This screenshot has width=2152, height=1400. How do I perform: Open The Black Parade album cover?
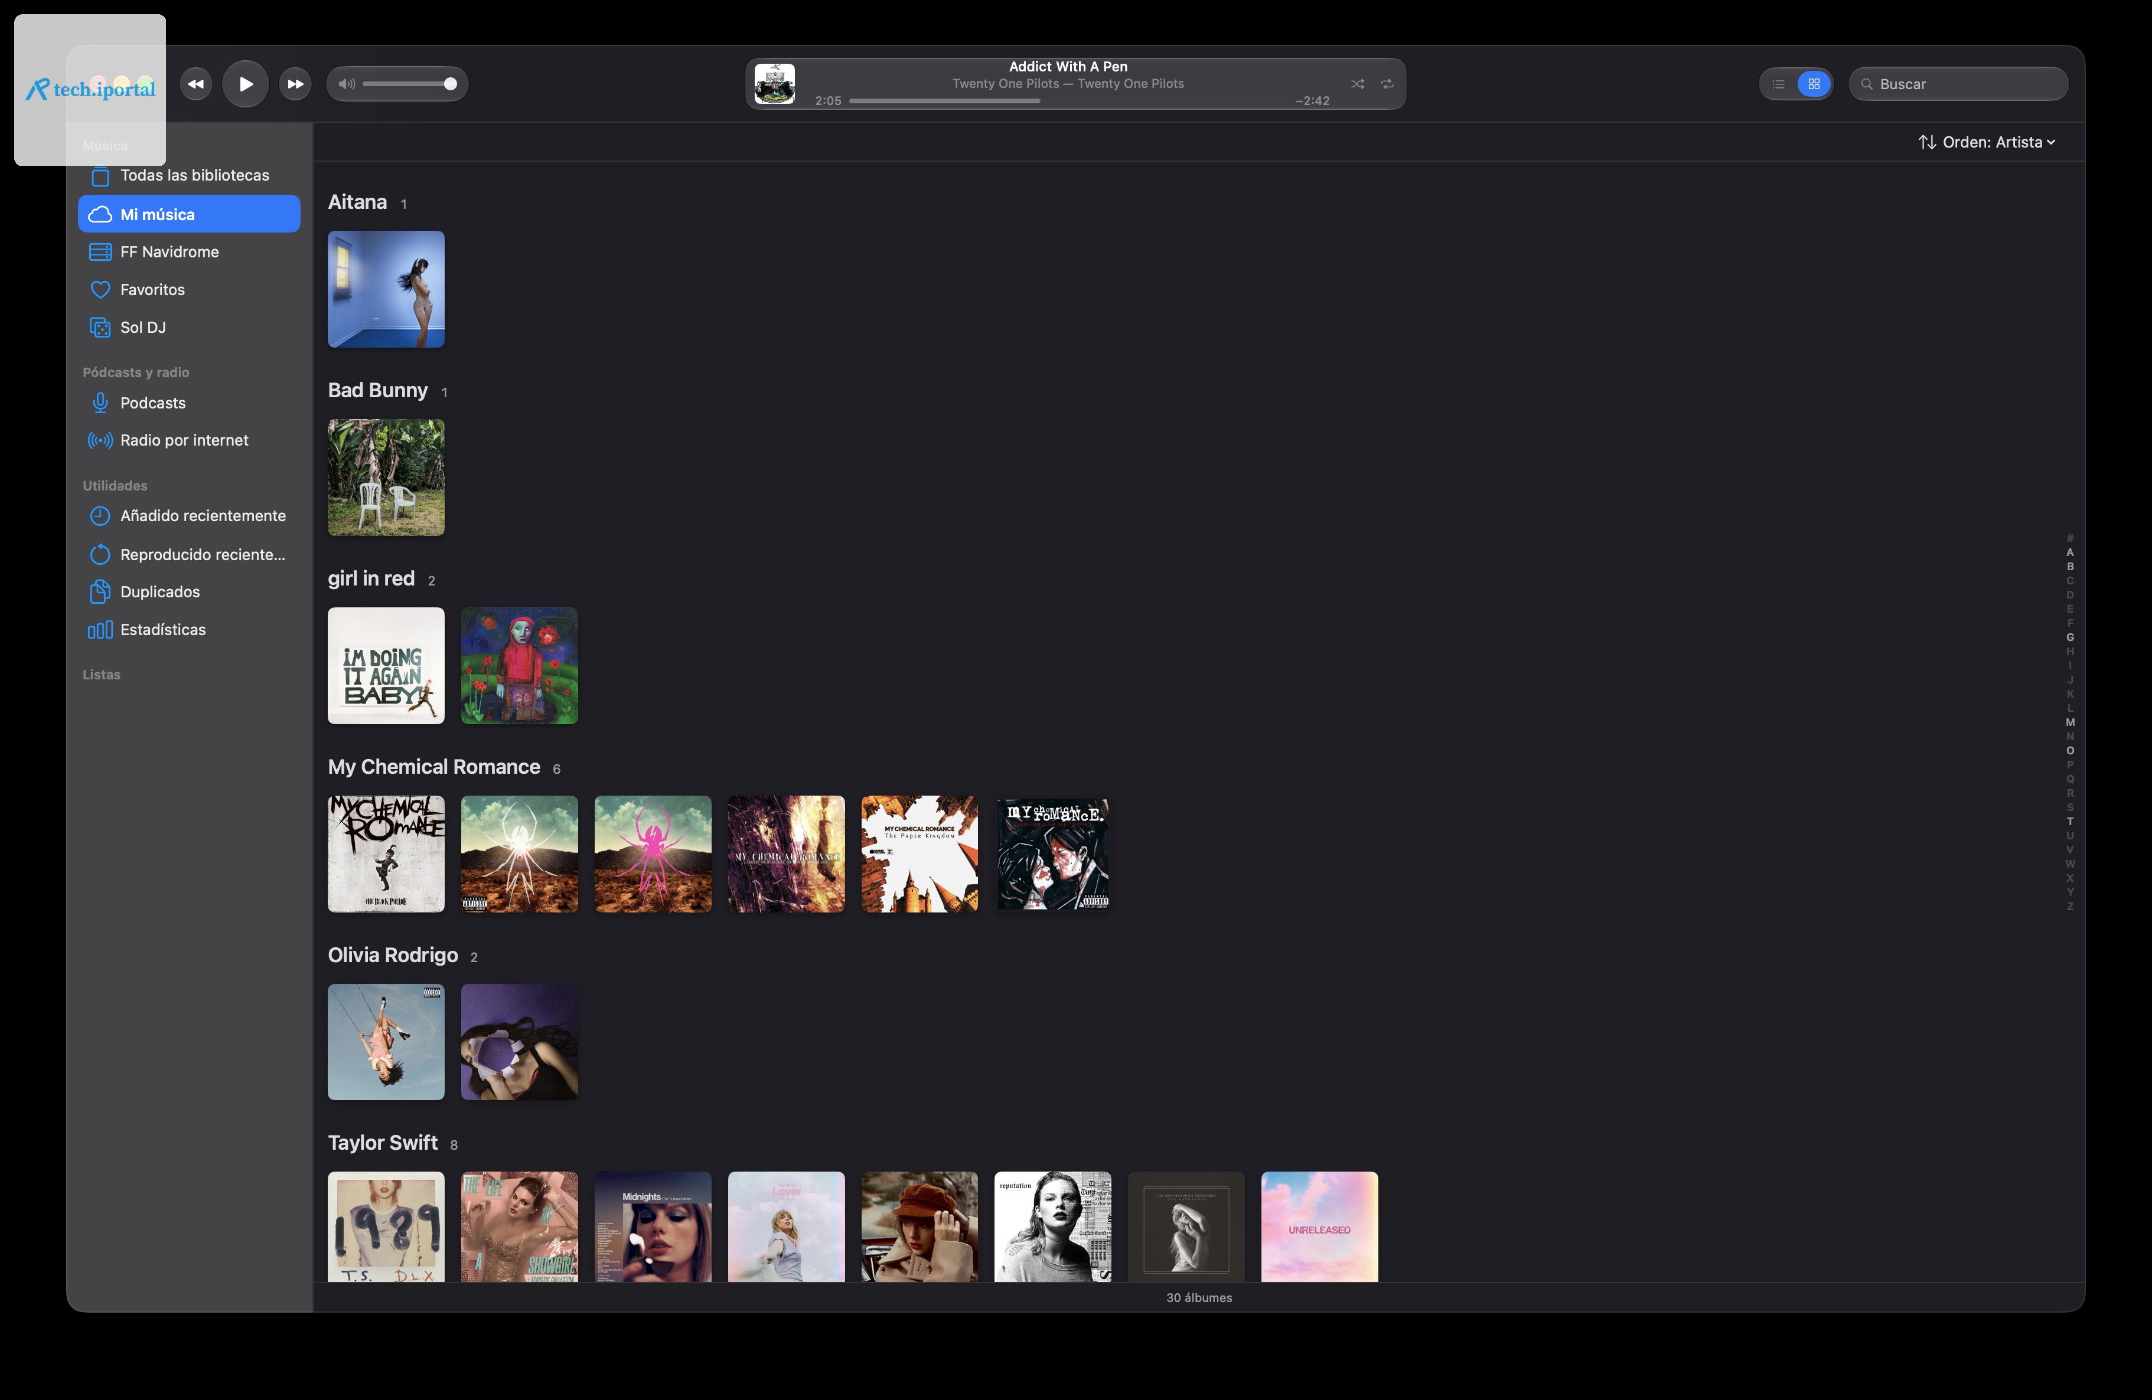pyautogui.click(x=386, y=854)
